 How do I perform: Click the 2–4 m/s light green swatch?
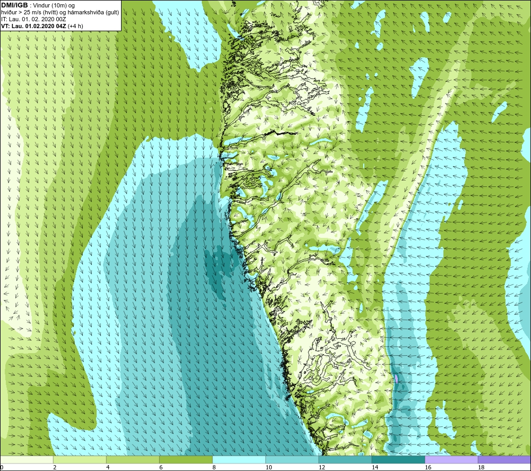80,459
